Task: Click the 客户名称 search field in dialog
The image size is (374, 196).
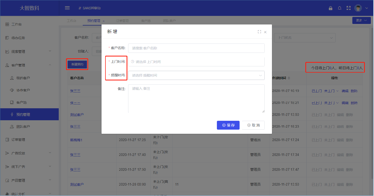Action: tap(196, 48)
